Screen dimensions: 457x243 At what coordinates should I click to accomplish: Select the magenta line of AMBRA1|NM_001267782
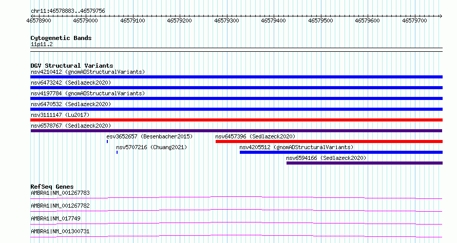tap(236, 210)
